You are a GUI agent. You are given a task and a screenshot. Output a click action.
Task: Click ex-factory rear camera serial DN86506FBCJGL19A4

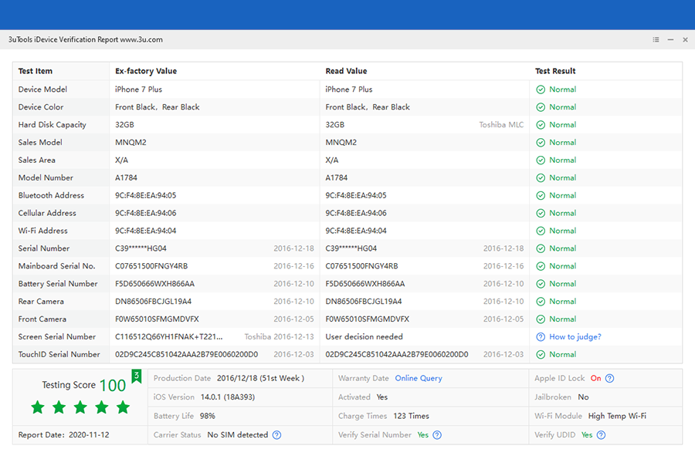(154, 302)
